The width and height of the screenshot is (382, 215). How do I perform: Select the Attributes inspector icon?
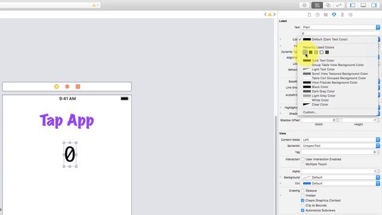click(334, 14)
